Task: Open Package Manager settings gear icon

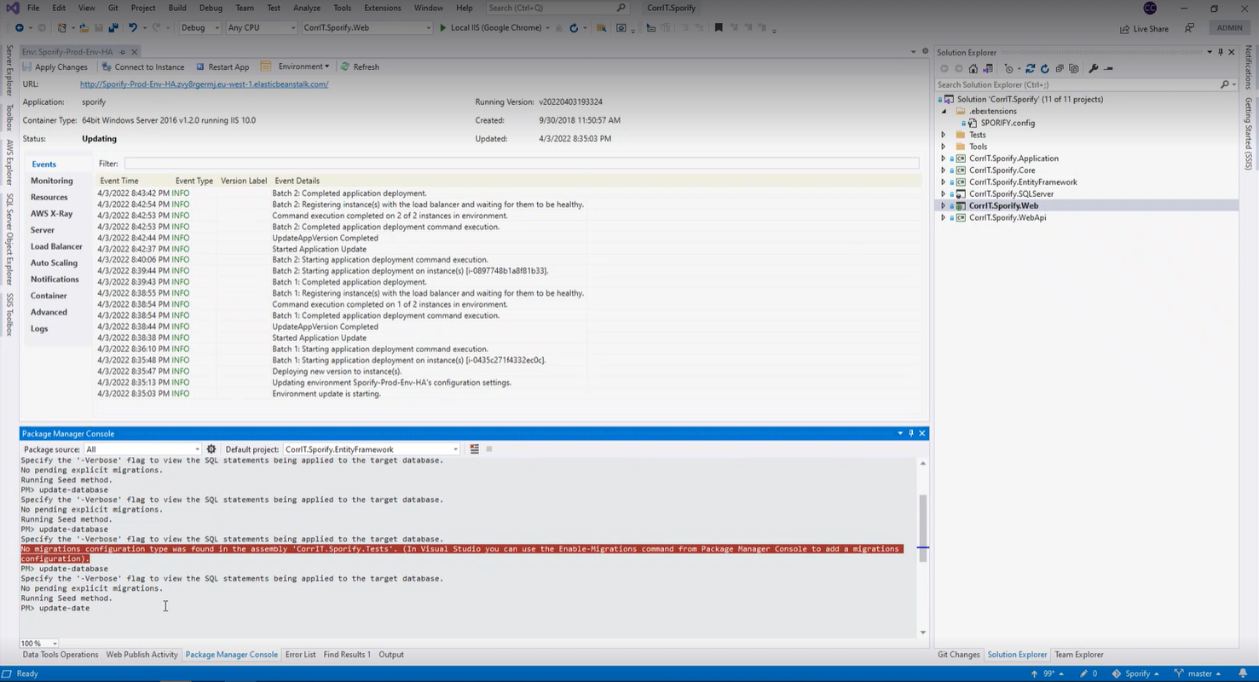Action: coord(211,449)
